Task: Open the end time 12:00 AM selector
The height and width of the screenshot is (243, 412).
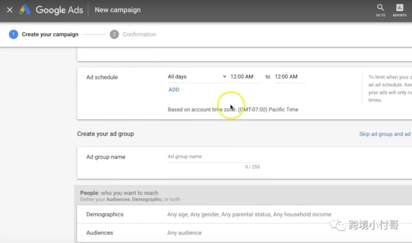Action: point(289,77)
